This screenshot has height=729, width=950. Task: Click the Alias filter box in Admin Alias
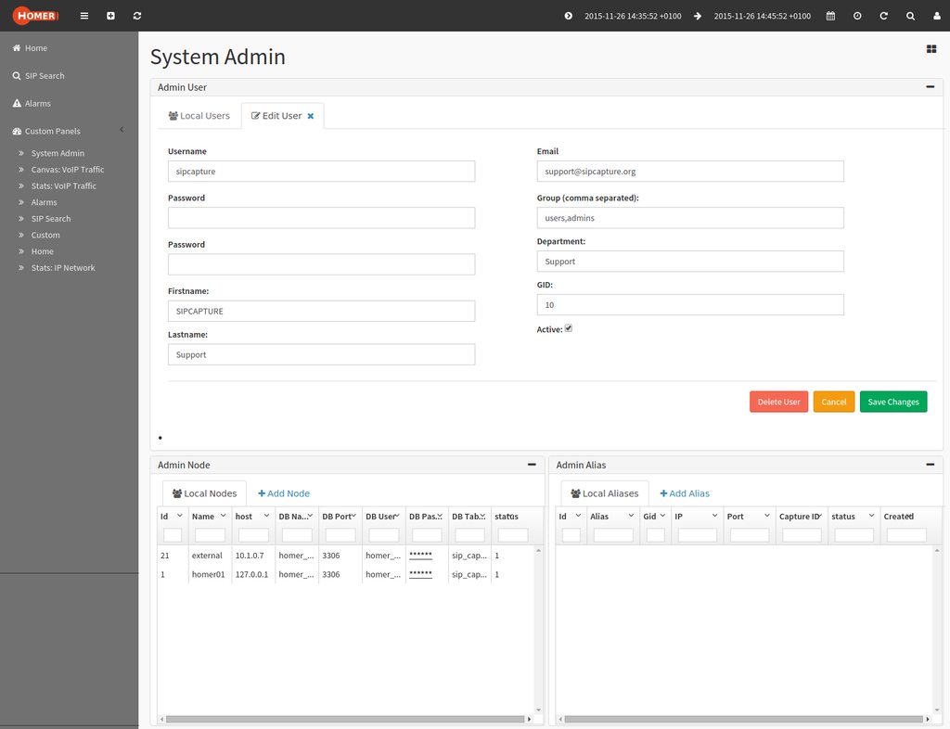(x=613, y=535)
